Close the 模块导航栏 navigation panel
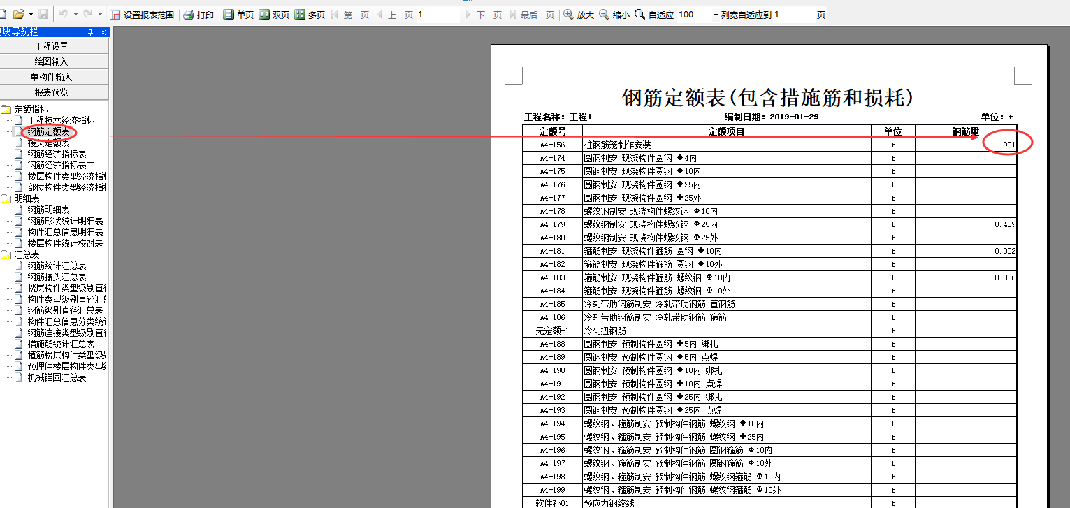Screen dimensions: 1070x508 pos(103,32)
